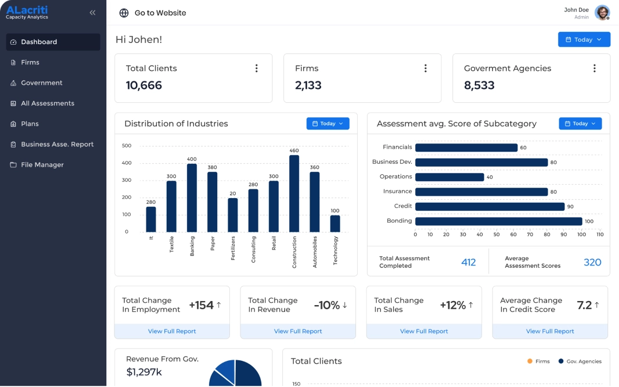
Task: Expand Today filter in Distribution of Industries
Action: point(328,124)
